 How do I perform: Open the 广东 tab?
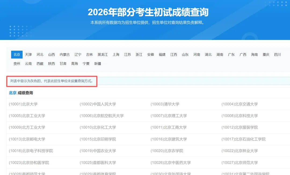point(231,55)
